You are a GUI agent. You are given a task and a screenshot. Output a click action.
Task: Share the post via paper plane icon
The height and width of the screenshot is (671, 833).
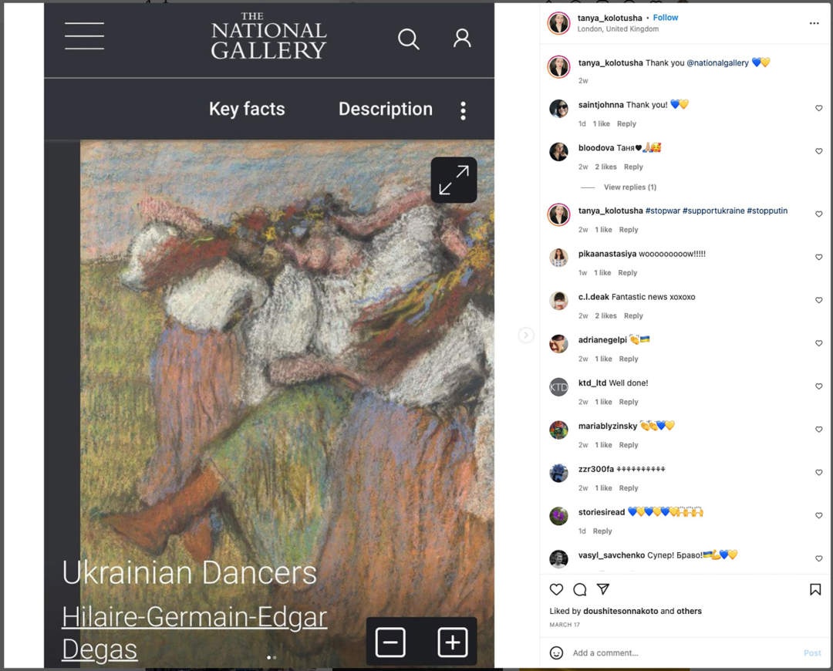click(603, 588)
